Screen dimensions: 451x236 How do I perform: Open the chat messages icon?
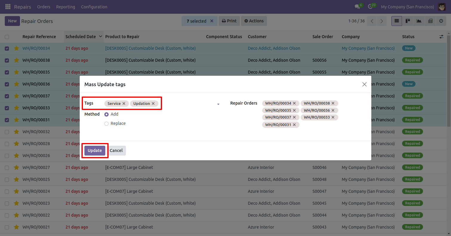pyautogui.click(x=357, y=7)
